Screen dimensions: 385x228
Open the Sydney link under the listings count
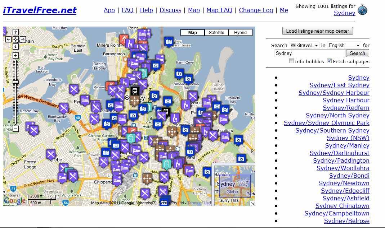coord(345,13)
